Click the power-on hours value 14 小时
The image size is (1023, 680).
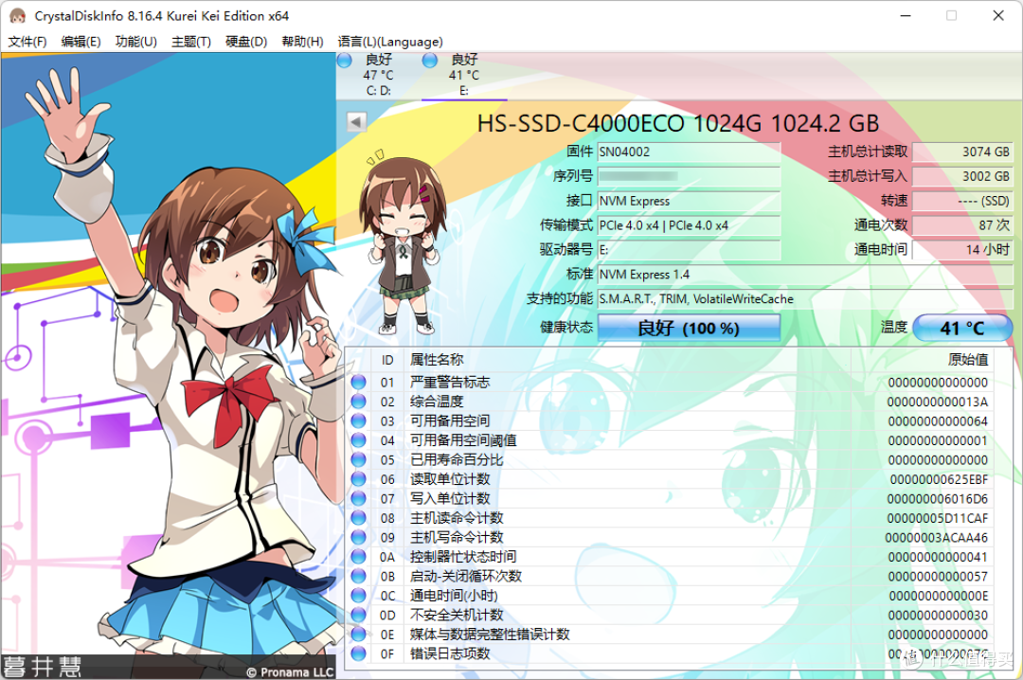coord(962,250)
